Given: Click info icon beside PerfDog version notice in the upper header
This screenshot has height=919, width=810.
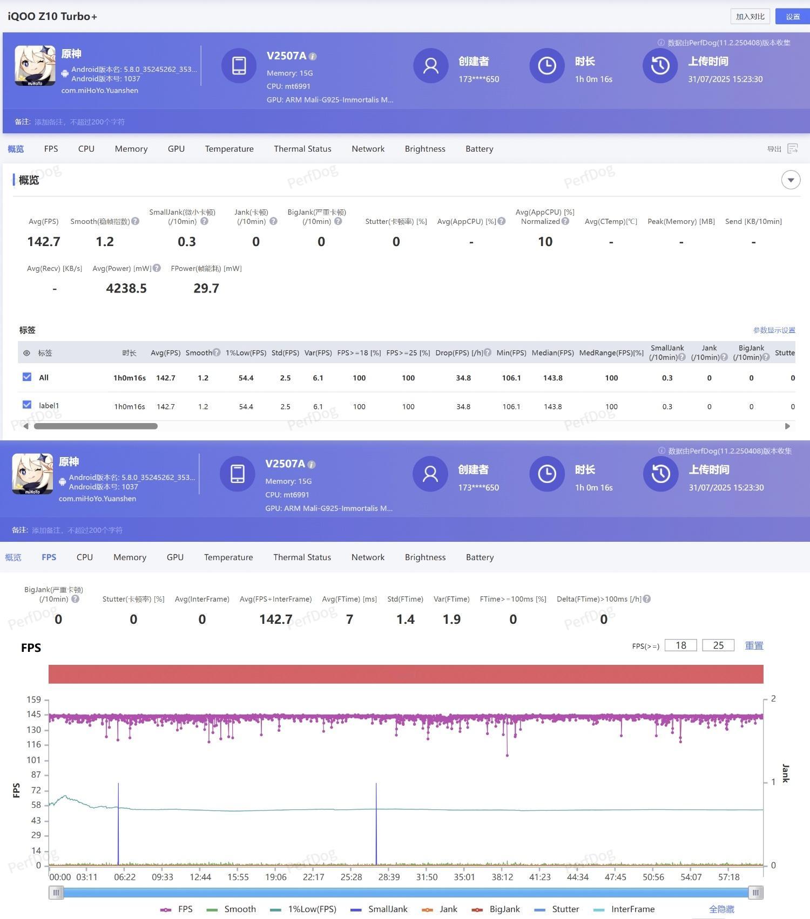Looking at the screenshot, I should 661,43.
